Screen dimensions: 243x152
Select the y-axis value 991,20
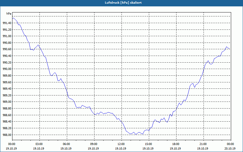[7, 29]
